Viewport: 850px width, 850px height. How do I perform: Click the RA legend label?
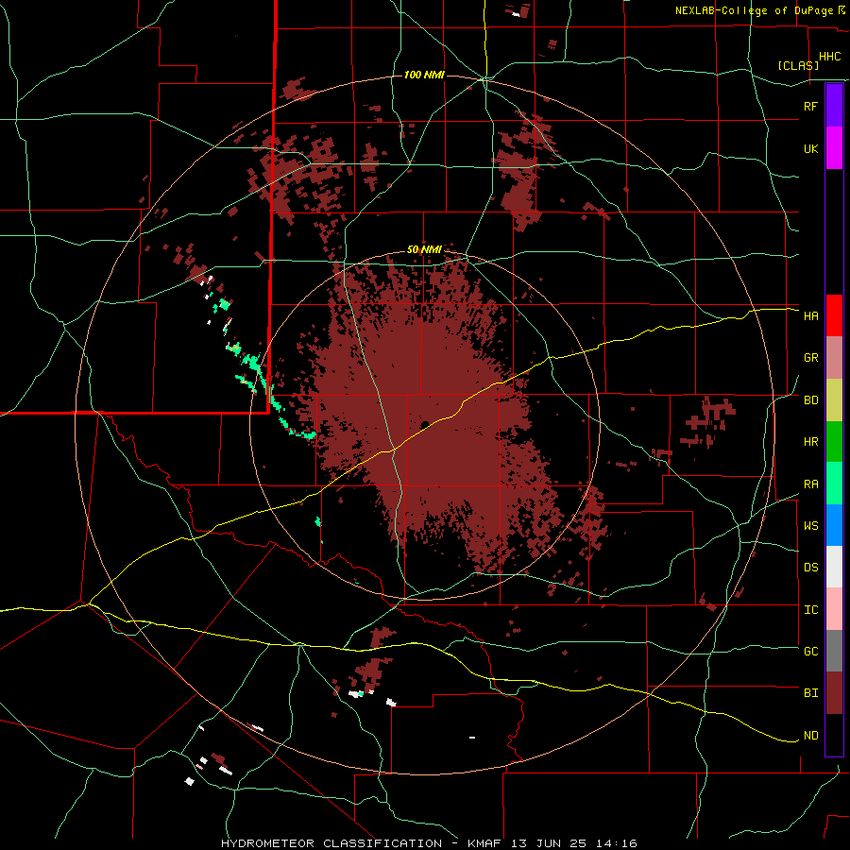pos(810,484)
